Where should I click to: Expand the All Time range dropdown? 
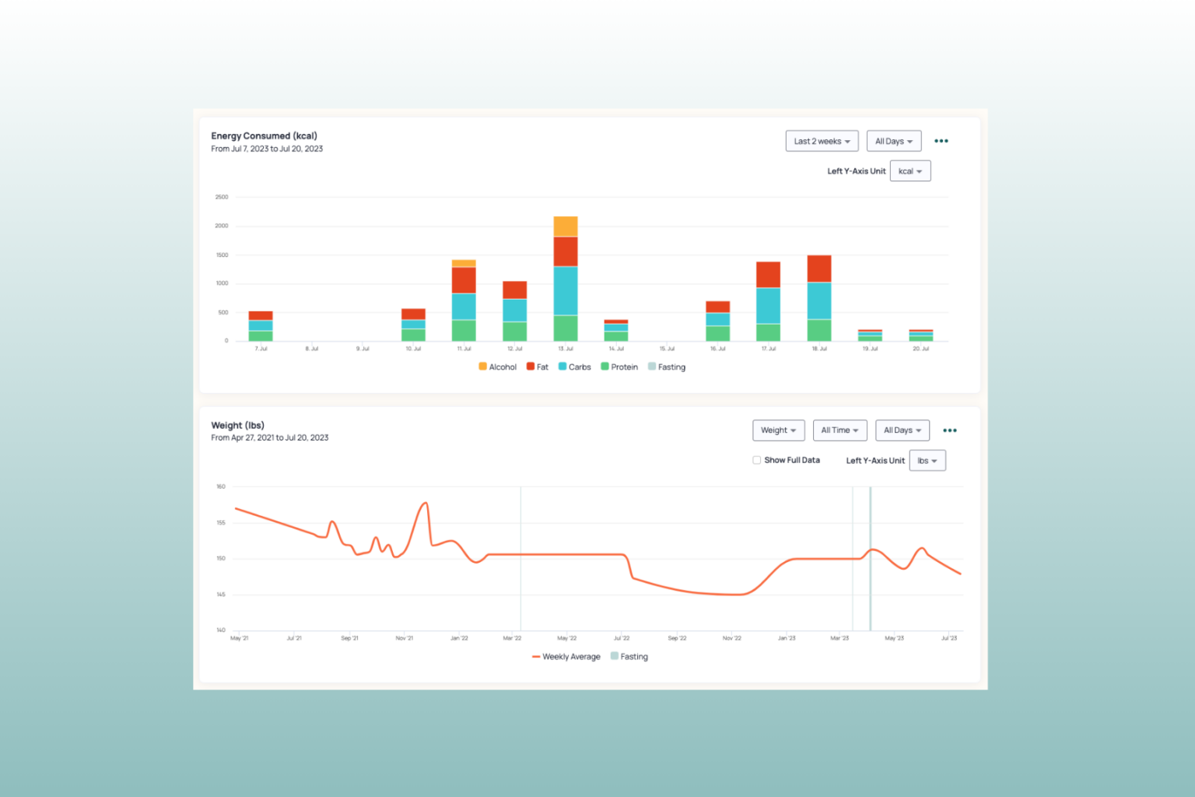(x=839, y=430)
